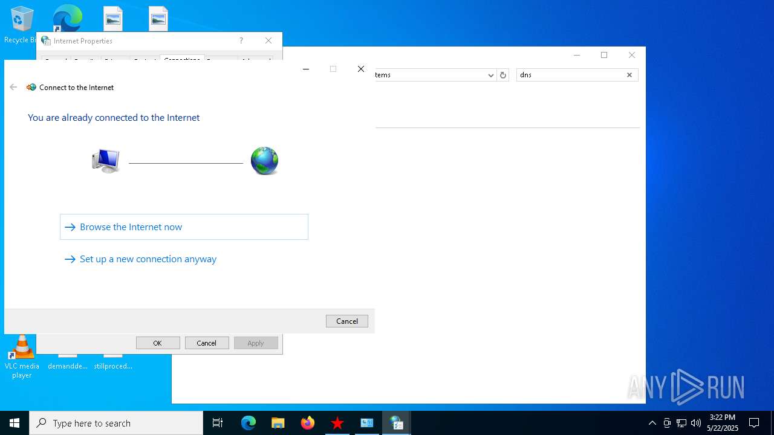Refresh the Control Panel window
This screenshot has height=435, width=774.
tap(503, 75)
